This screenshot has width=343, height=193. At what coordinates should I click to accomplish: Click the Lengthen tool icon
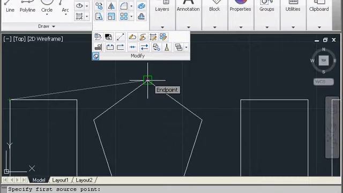point(121,37)
